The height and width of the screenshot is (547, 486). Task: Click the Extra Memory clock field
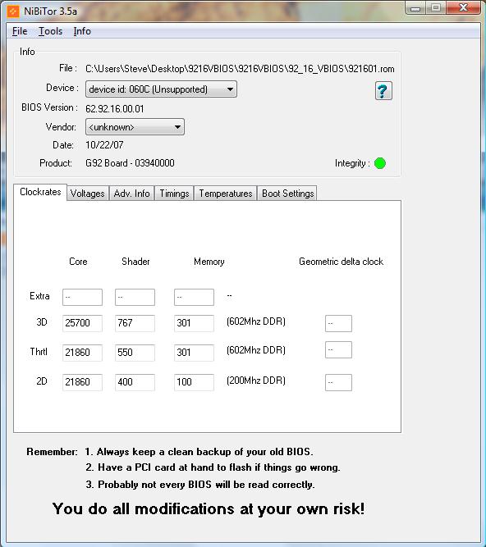point(194,297)
